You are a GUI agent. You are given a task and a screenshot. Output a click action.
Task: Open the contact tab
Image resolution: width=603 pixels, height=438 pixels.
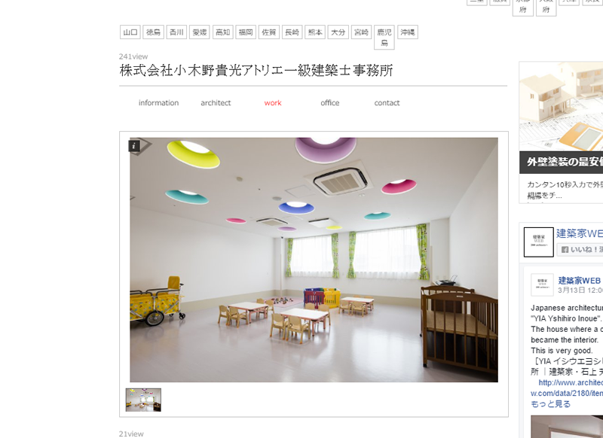pyautogui.click(x=387, y=103)
